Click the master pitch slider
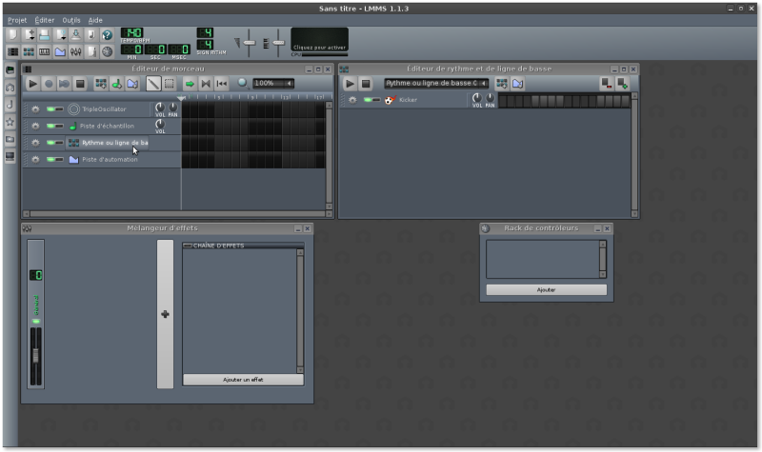762x452 pixels. [278, 43]
